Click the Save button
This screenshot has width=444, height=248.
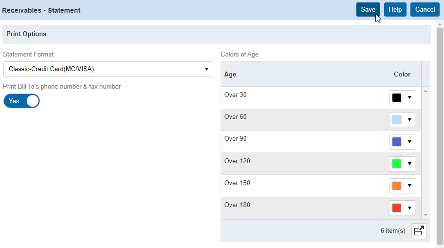click(x=368, y=10)
